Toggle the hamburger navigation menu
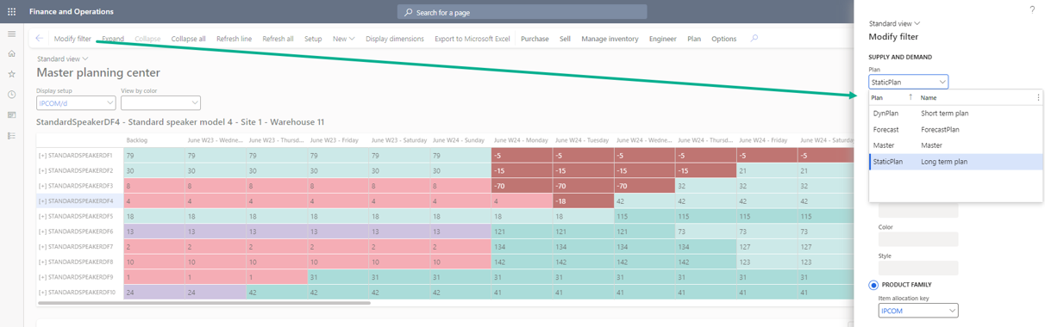The image size is (1045, 327). coord(11,34)
